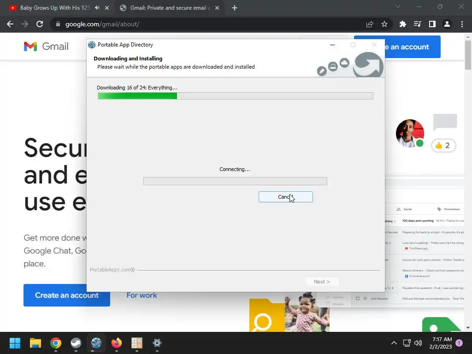Toggle Chrome side panel
The image size is (472, 354).
tap(432, 24)
